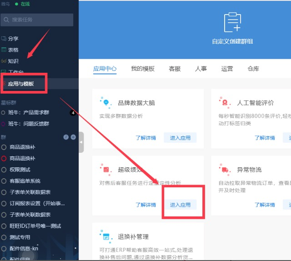Switch to the 客服 tab

[x=175, y=69]
